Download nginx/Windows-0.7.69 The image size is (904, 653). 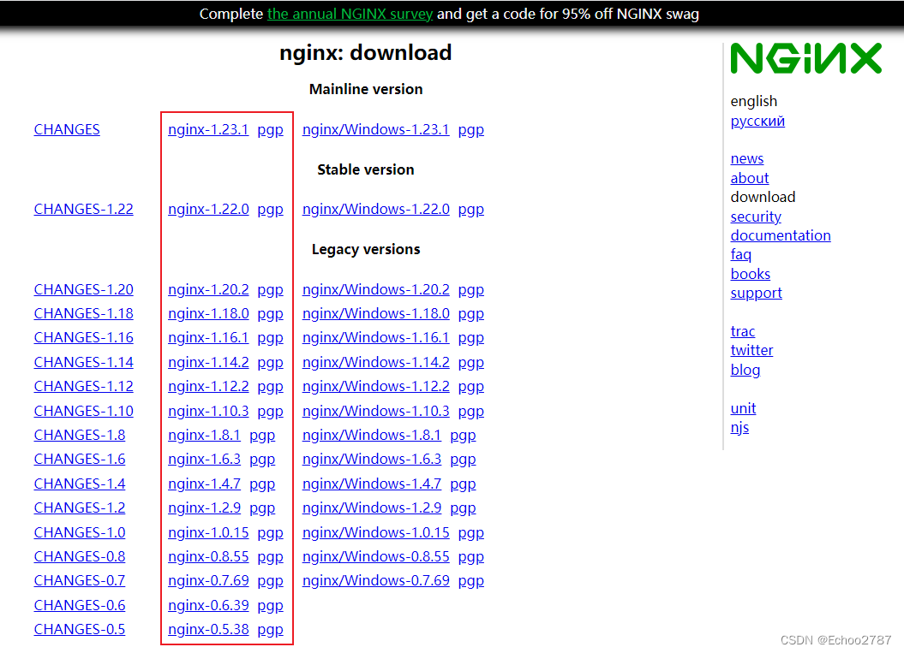pyautogui.click(x=376, y=580)
